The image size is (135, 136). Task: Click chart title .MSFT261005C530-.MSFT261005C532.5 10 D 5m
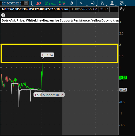point(35,9)
